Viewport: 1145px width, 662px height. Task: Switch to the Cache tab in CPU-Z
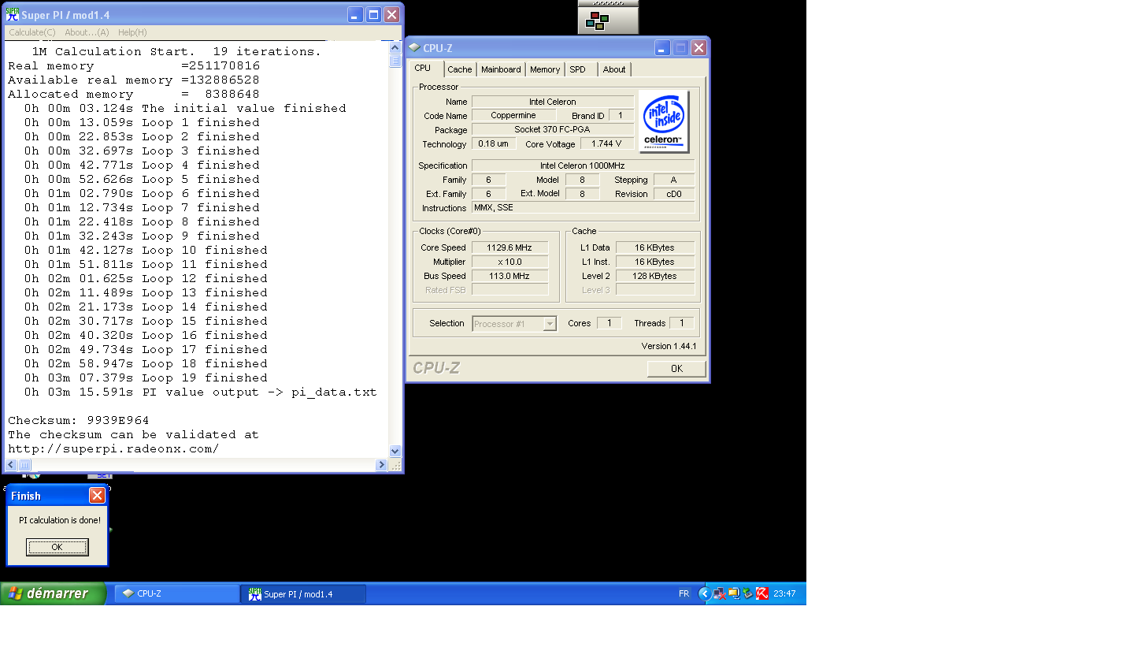[x=460, y=69]
